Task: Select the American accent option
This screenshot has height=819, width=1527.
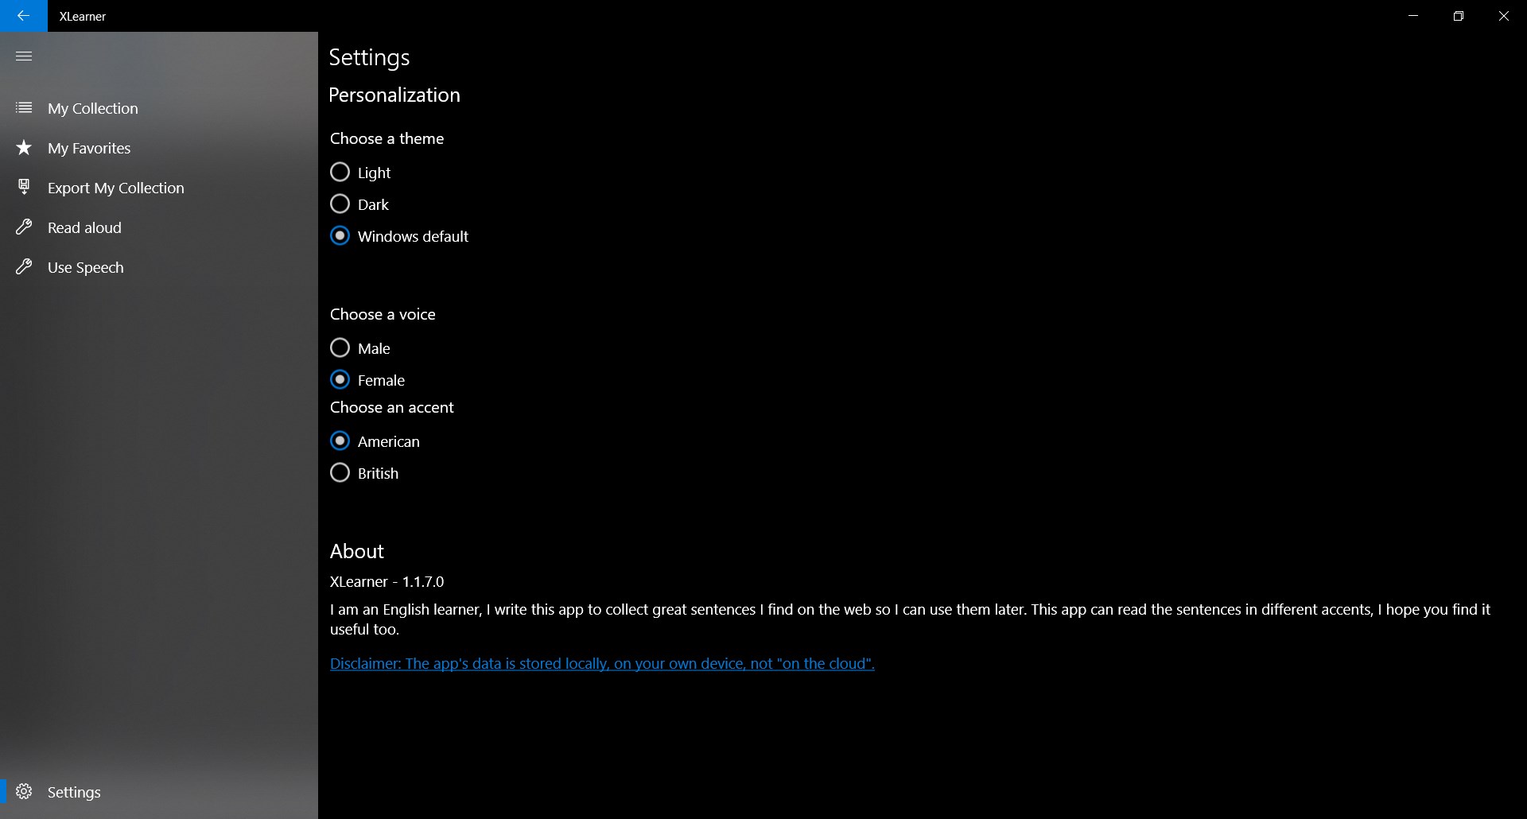Action: [x=340, y=441]
